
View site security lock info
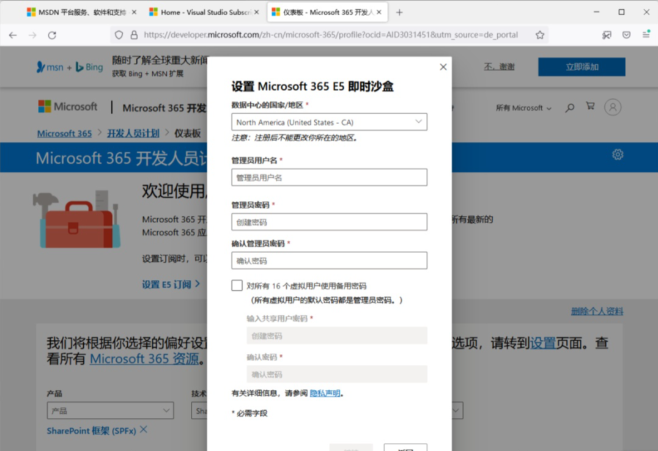pos(134,35)
